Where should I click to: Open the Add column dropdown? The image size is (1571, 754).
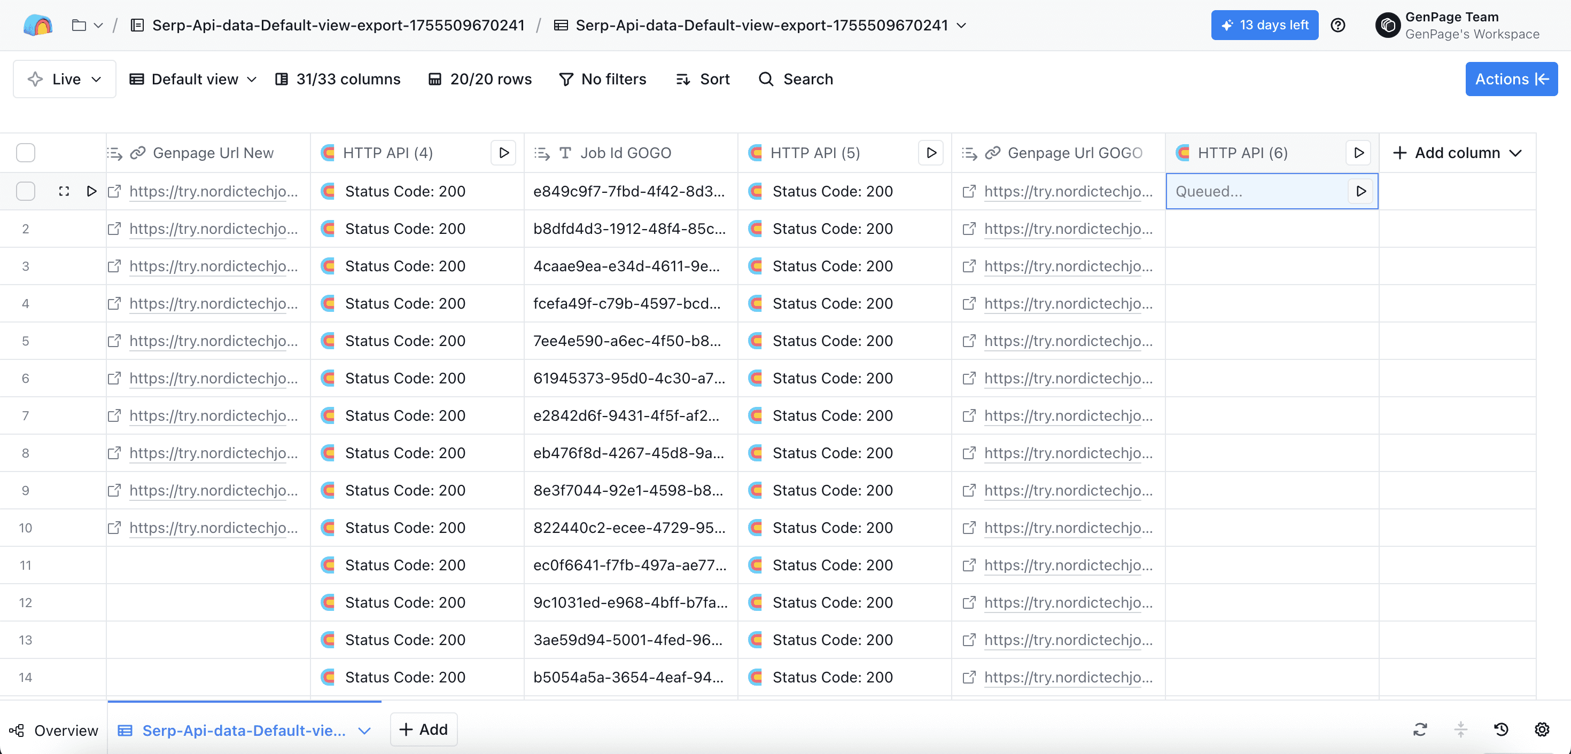(x=1457, y=153)
